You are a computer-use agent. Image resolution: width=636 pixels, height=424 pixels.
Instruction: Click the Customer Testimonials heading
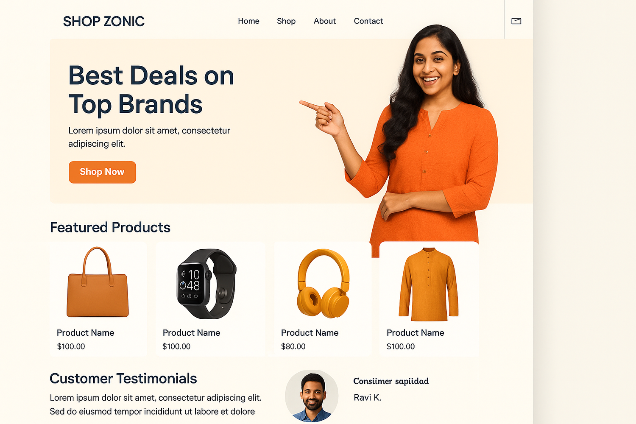(x=123, y=378)
